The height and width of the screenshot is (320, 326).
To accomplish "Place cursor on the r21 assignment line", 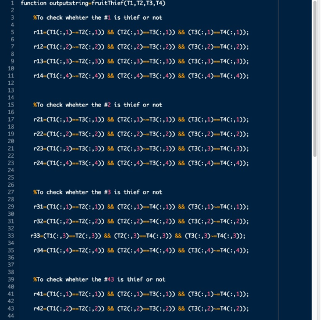I will coord(141,119).
